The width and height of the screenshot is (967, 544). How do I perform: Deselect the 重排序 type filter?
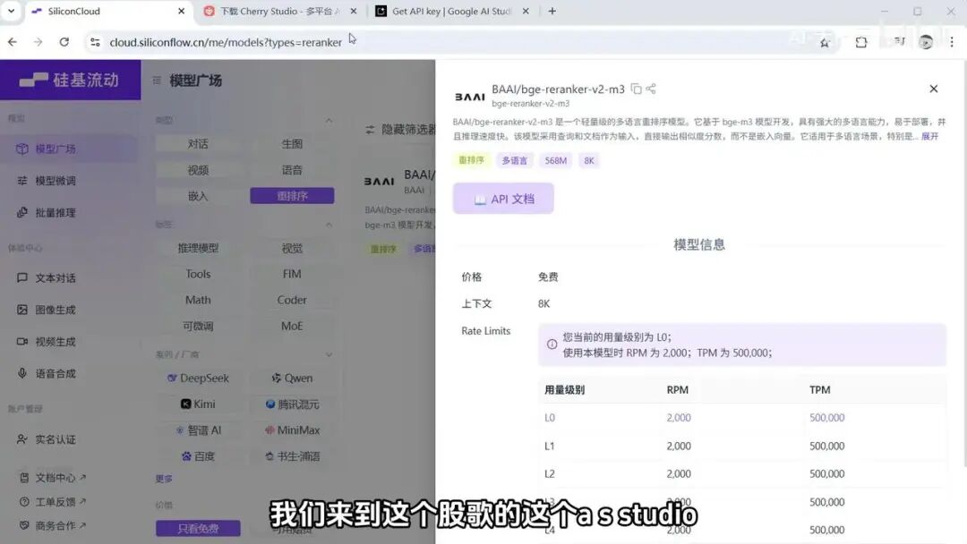tap(292, 196)
